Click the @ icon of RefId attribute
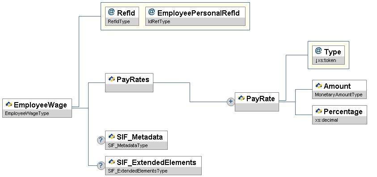The image size is (377, 177). point(111,12)
